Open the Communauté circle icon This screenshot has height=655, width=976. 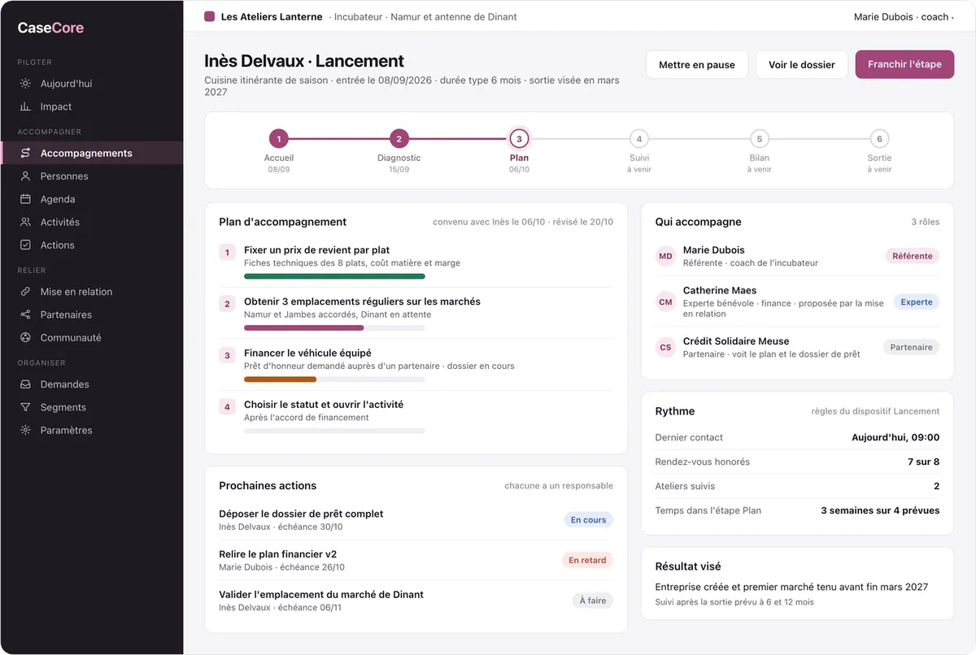[25, 337]
